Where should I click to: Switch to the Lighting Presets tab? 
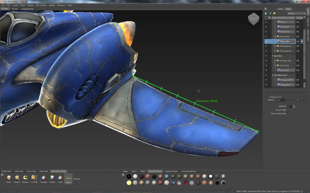[x=171, y=171]
